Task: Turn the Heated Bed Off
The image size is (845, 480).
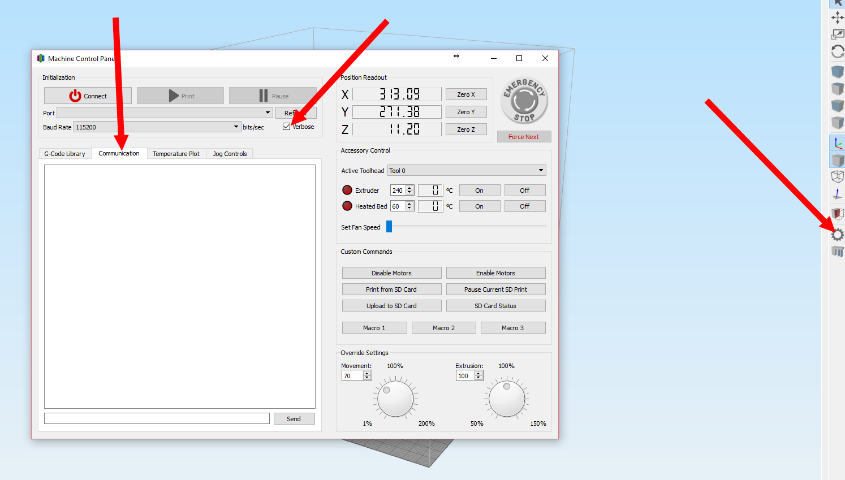Action: 524,206
